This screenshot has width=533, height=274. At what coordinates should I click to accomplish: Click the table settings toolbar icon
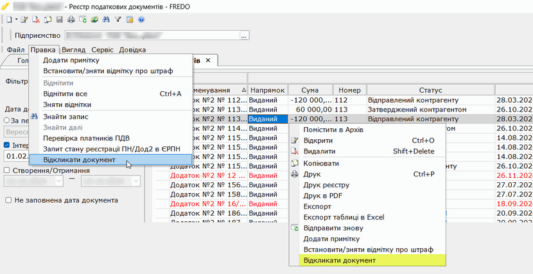(x=130, y=20)
